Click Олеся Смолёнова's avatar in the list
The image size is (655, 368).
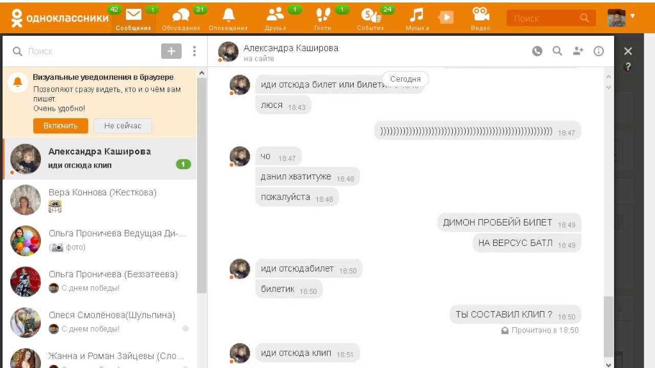(x=26, y=323)
